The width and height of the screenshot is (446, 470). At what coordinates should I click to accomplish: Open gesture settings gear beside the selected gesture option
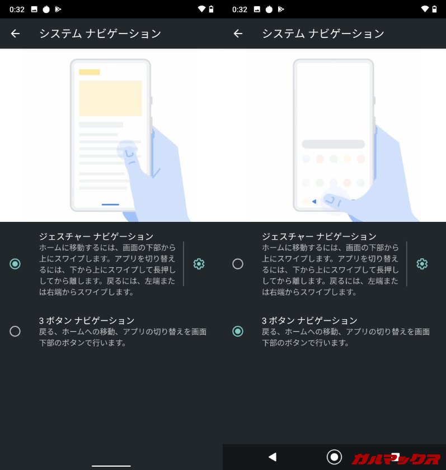199,264
